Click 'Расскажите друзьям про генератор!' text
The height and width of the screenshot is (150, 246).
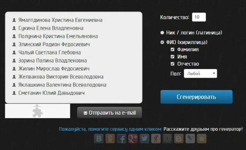click(x=203, y=129)
